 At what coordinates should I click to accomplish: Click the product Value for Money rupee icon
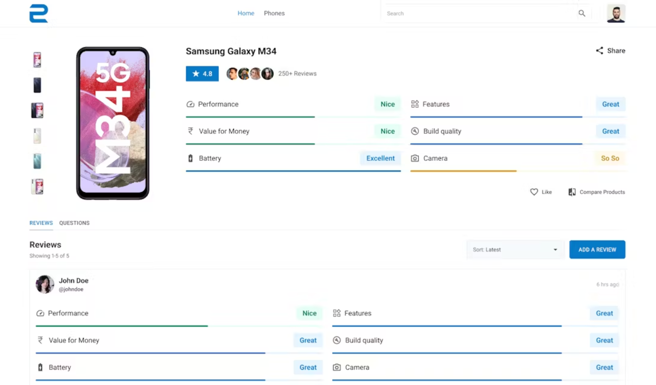[x=191, y=131]
